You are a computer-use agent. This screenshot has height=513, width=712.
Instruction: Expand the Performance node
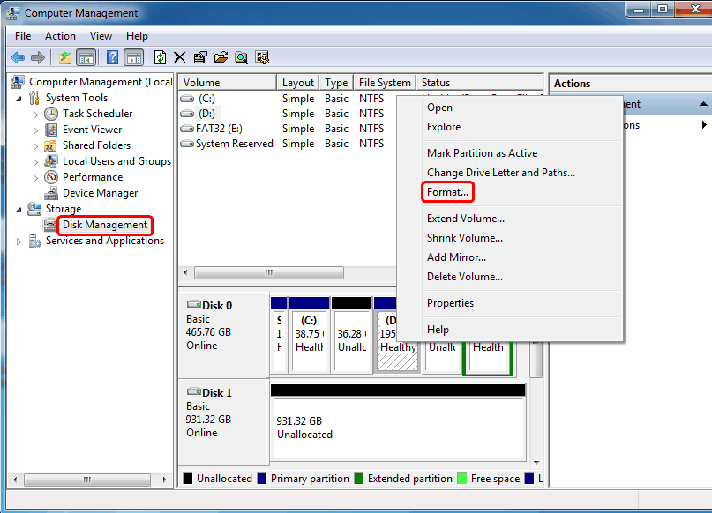35,178
